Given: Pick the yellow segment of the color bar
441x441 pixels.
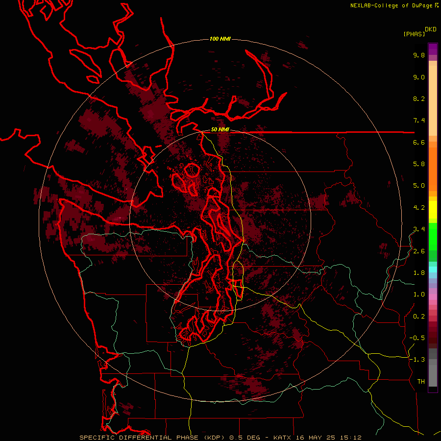Looking at the screenshot, I should click(433, 210).
